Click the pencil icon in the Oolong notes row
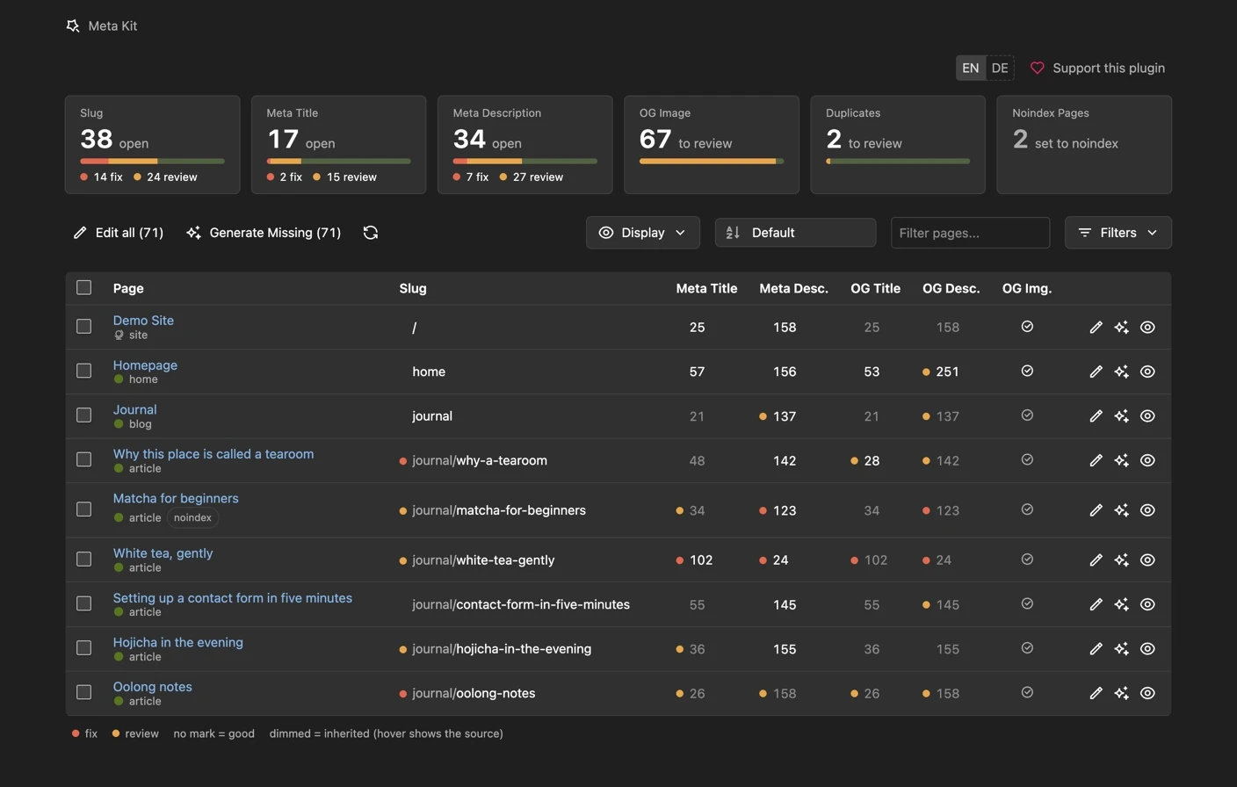The image size is (1237, 787). pos(1096,693)
